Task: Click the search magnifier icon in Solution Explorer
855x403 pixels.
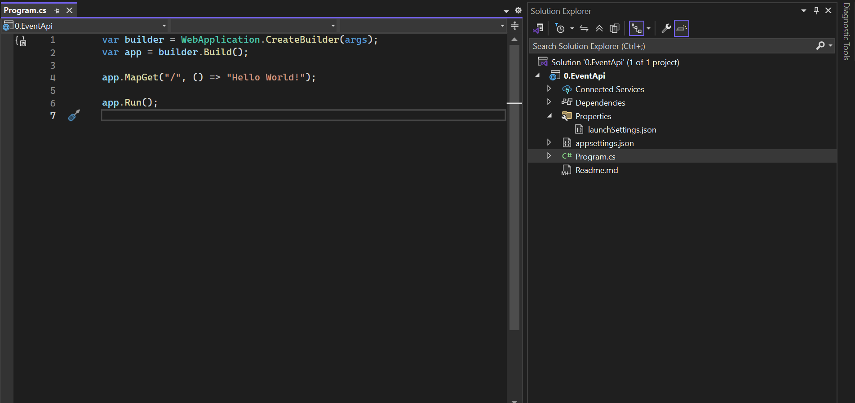Action: [820, 46]
